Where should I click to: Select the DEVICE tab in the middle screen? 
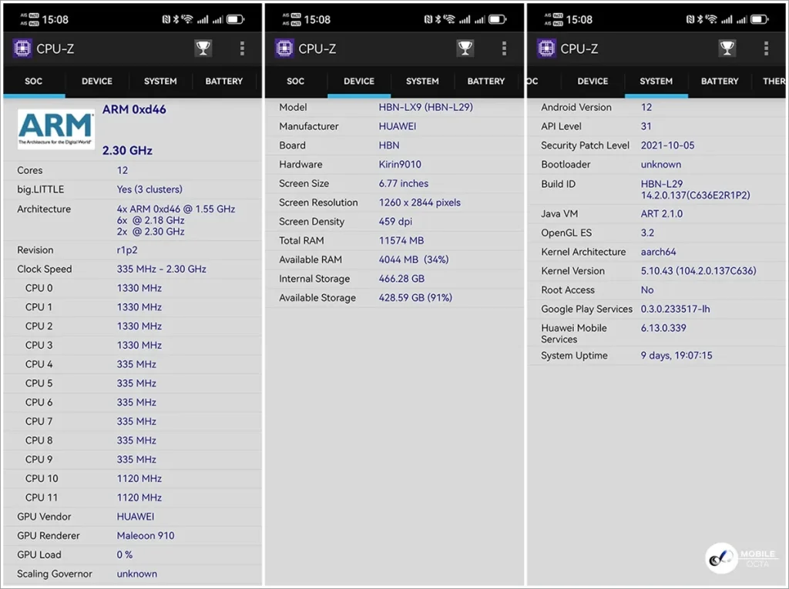(359, 81)
